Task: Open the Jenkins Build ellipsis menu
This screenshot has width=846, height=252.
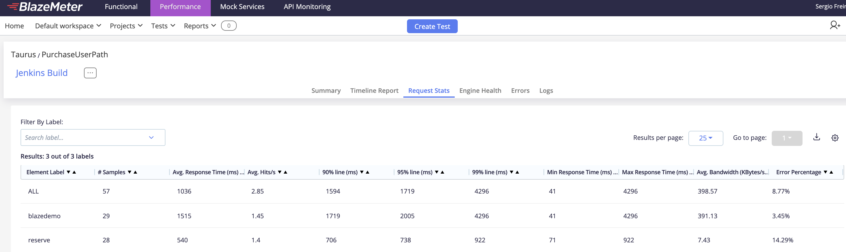Action: (90, 73)
